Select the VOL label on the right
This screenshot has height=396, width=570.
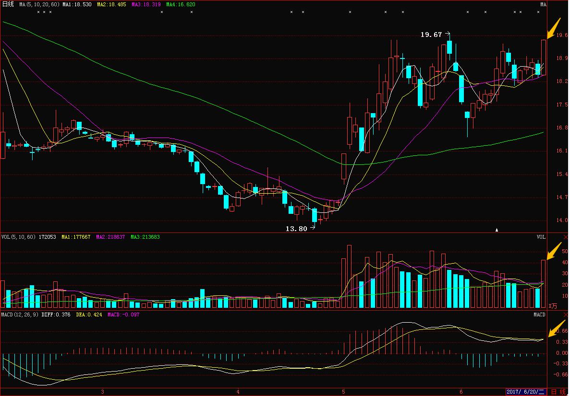[x=541, y=237]
